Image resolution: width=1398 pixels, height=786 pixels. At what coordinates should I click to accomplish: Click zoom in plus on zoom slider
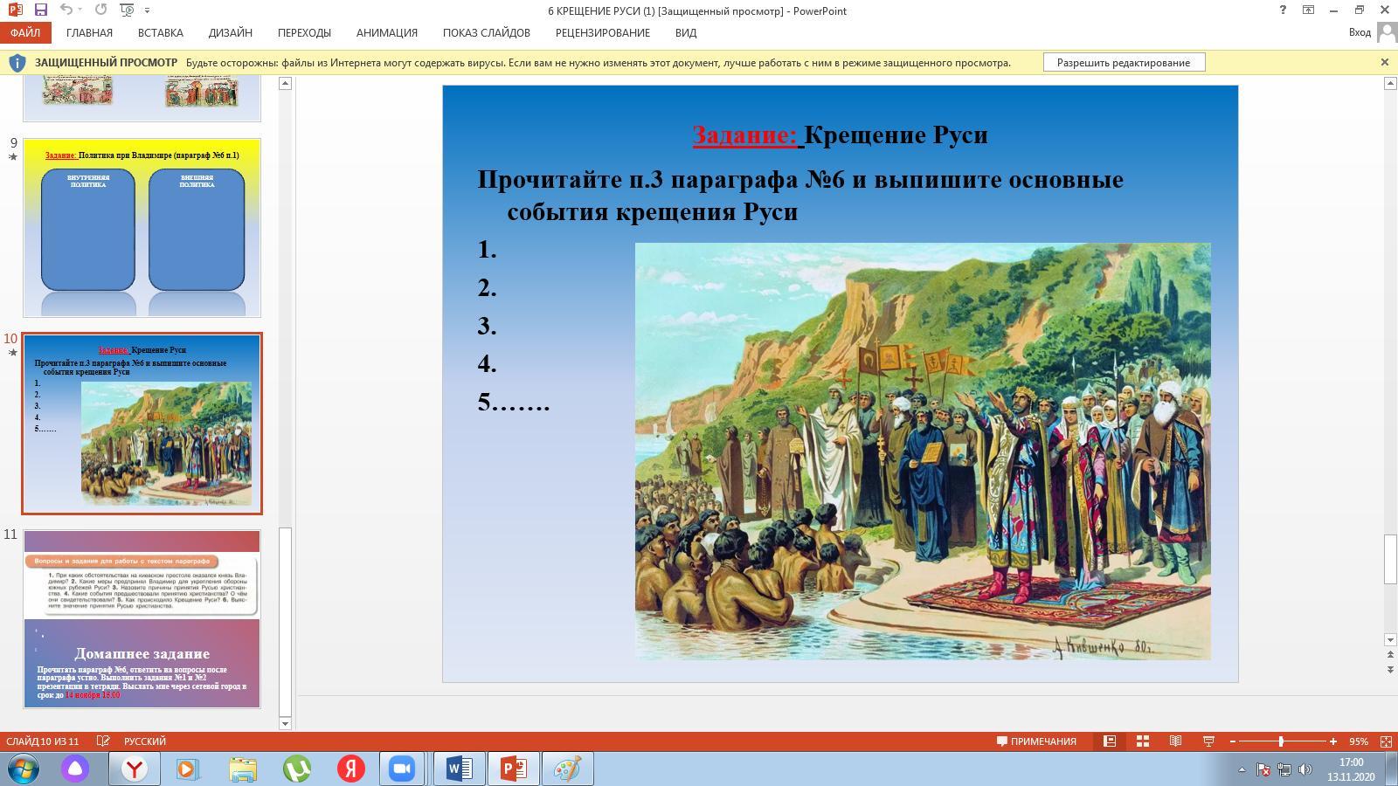[1333, 741]
